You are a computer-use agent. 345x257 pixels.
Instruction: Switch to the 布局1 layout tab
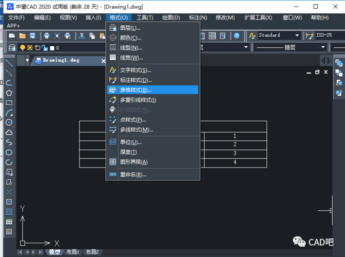pyautogui.click(x=73, y=252)
